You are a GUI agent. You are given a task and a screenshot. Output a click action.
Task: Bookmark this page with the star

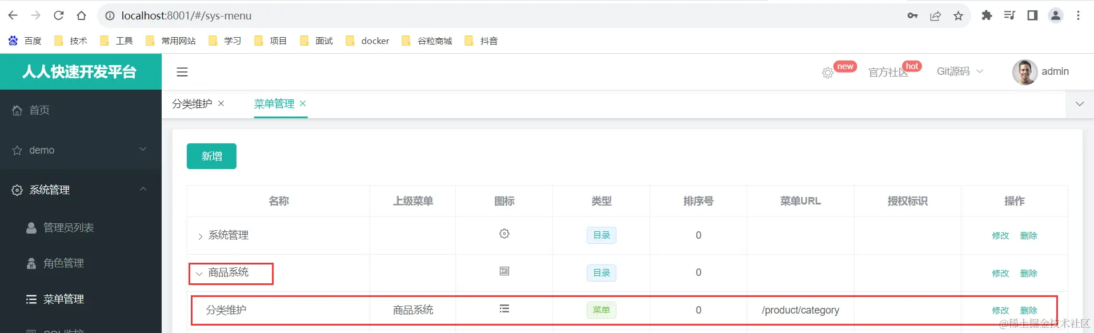tap(958, 15)
